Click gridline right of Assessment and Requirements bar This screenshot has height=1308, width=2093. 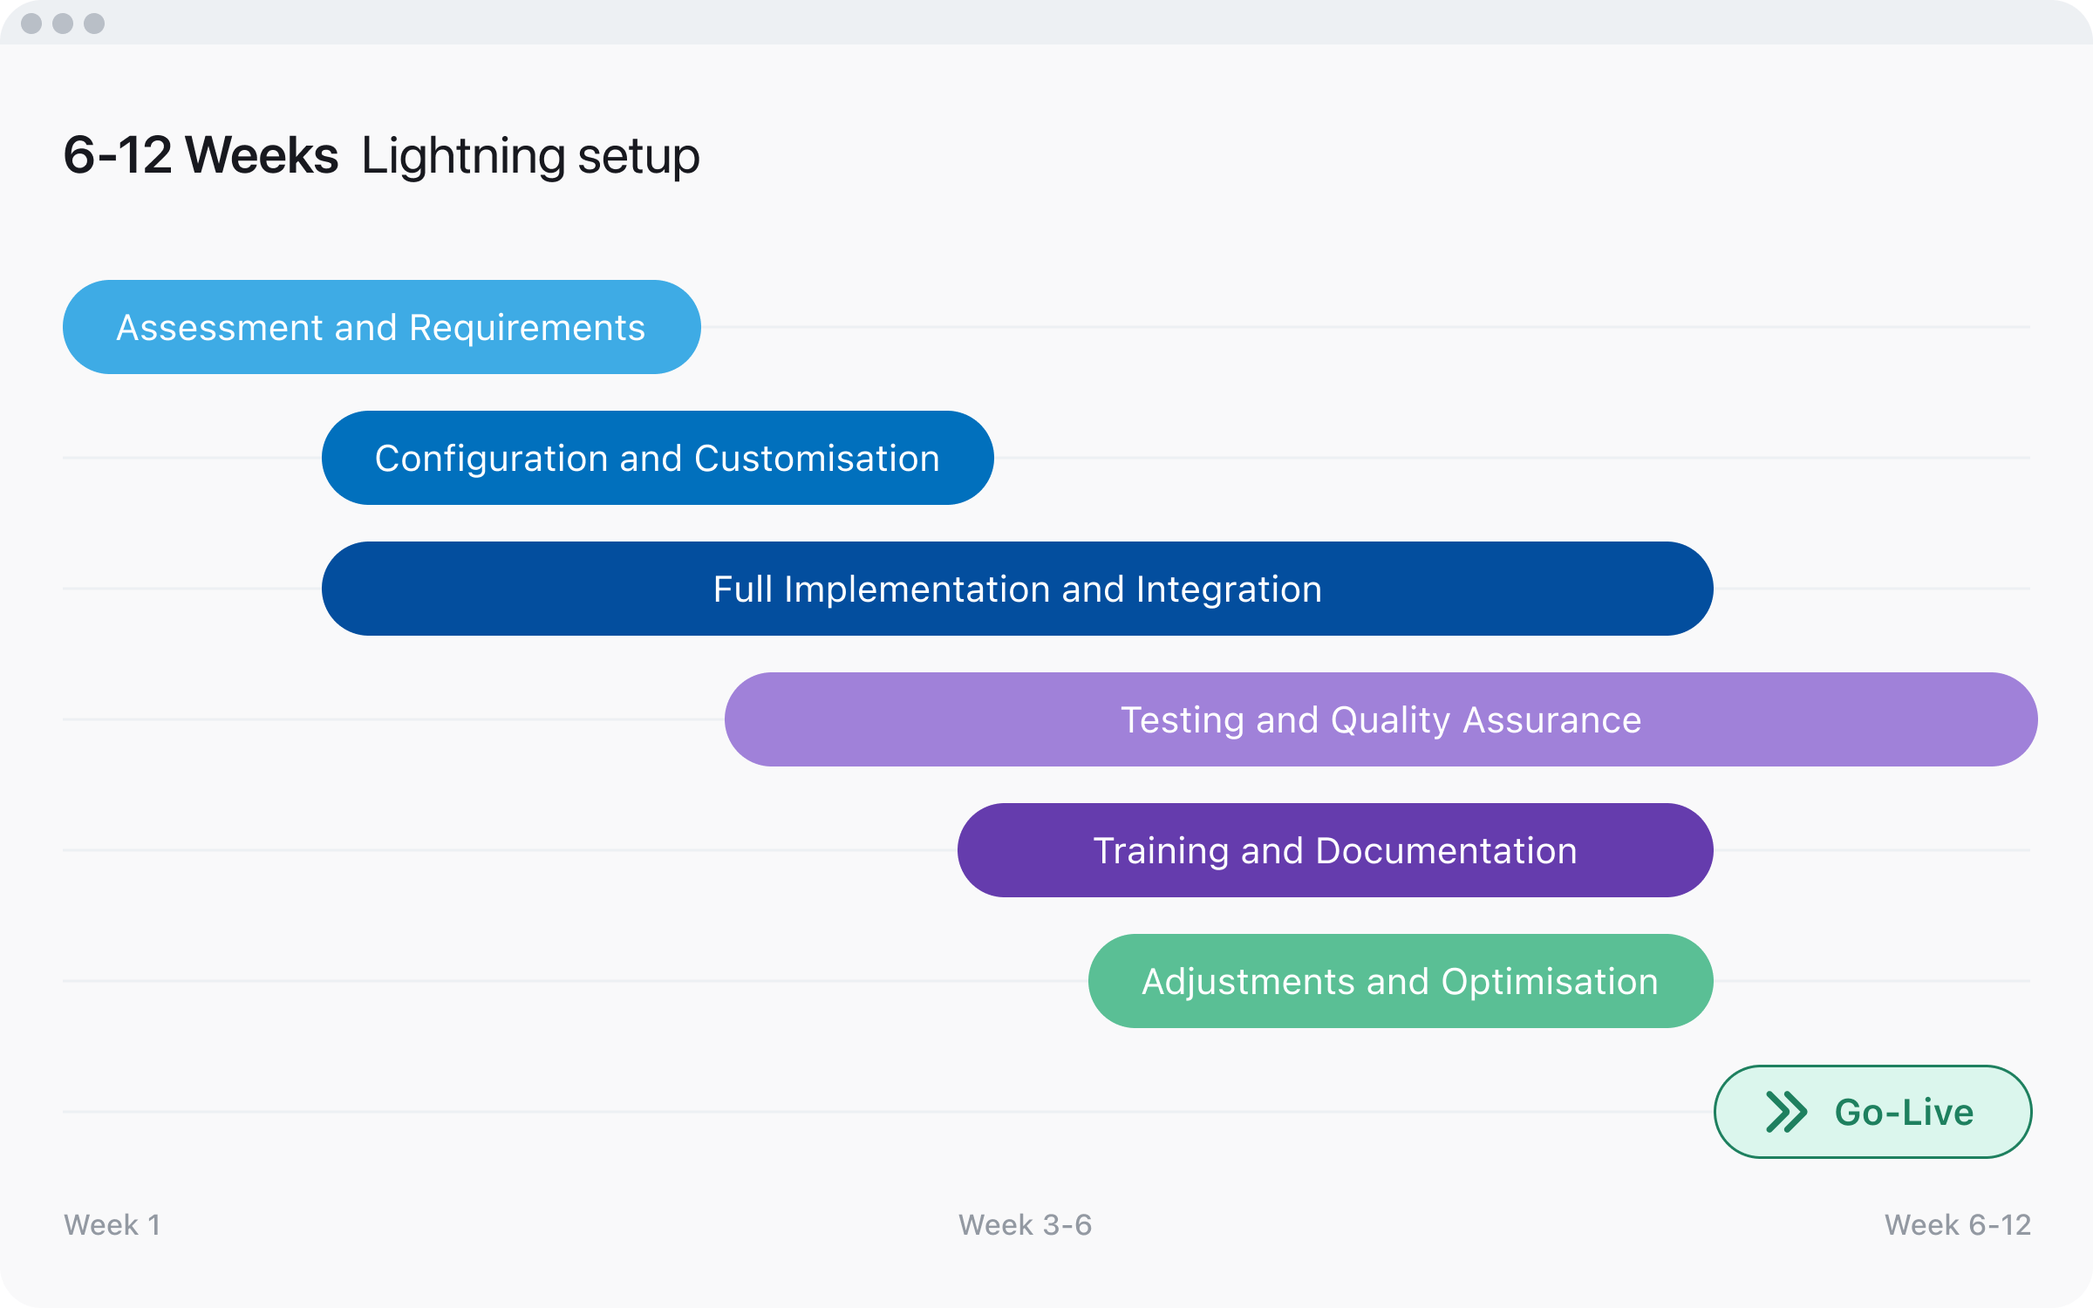pyautogui.click(x=1360, y=327)
